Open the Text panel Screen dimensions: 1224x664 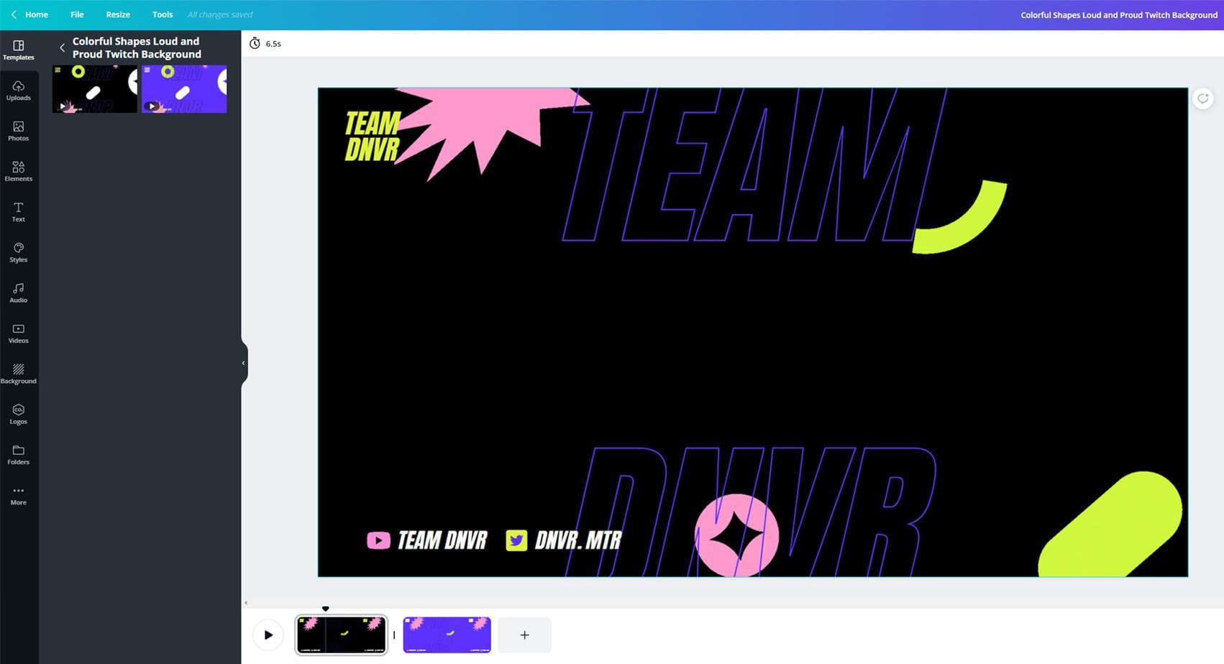point(18,212)
